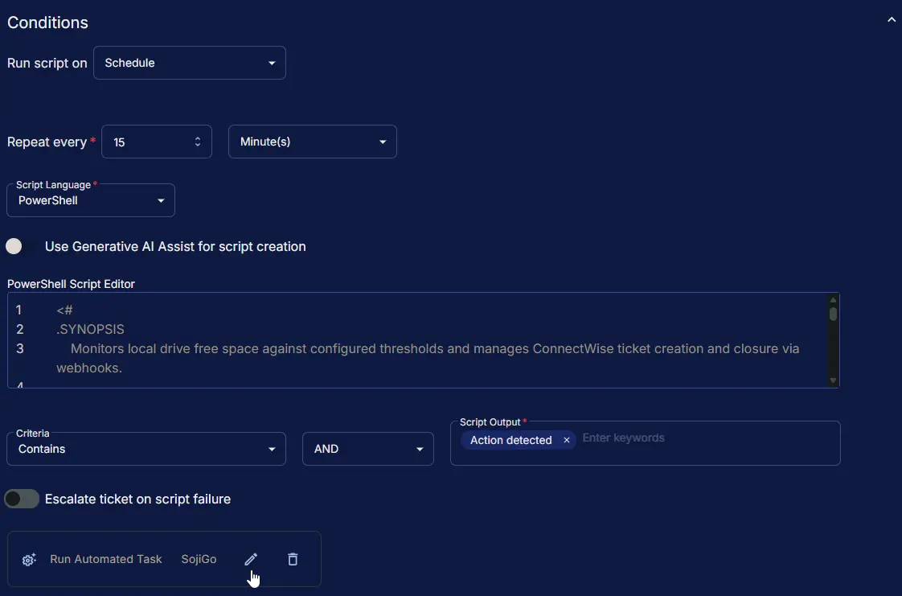Viewport: 902px width, 596px height.
Task: Collapse the Conditions section chevron
Action: [x=891, y=19]
